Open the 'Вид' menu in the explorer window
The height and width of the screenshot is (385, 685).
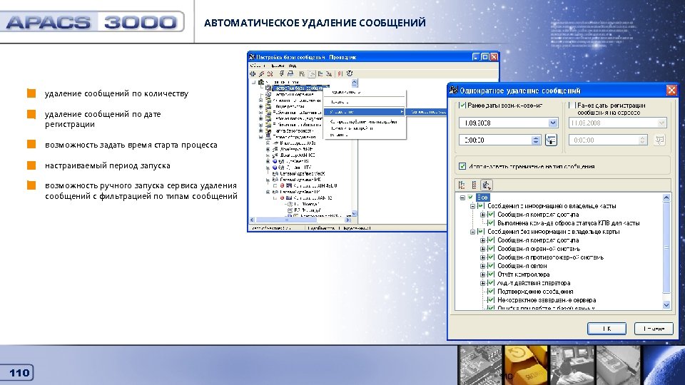click(293, 66)
